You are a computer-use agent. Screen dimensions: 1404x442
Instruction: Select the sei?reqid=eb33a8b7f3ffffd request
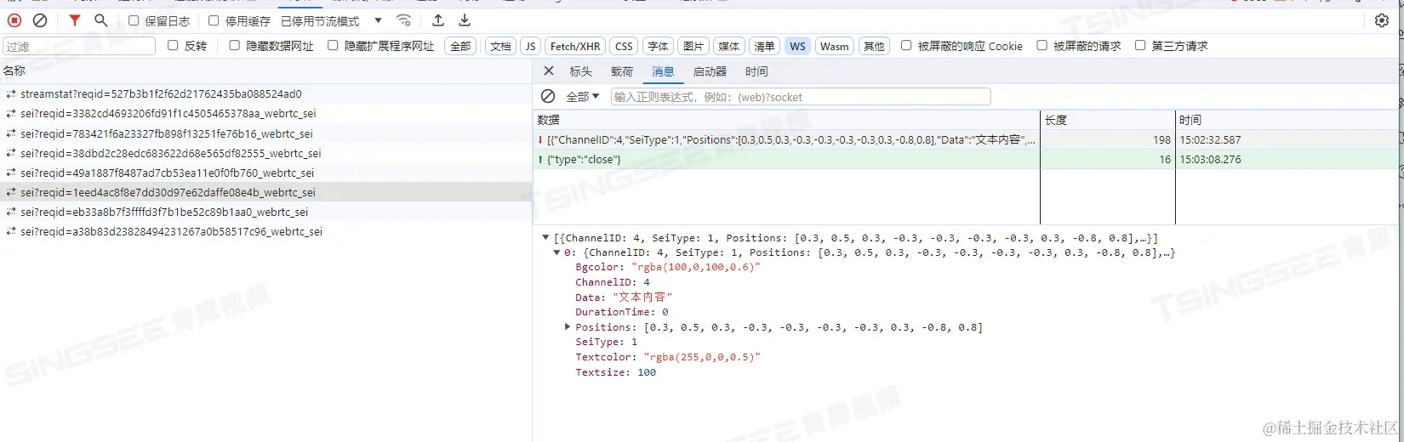click(265, 212)
